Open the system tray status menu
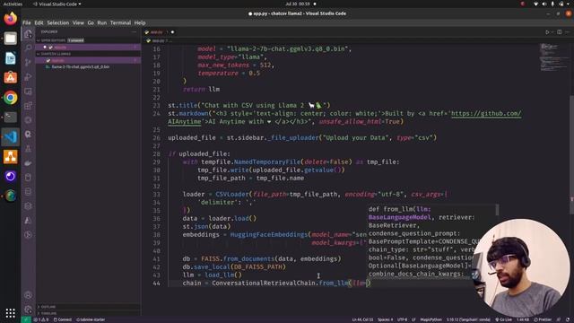 552,4
